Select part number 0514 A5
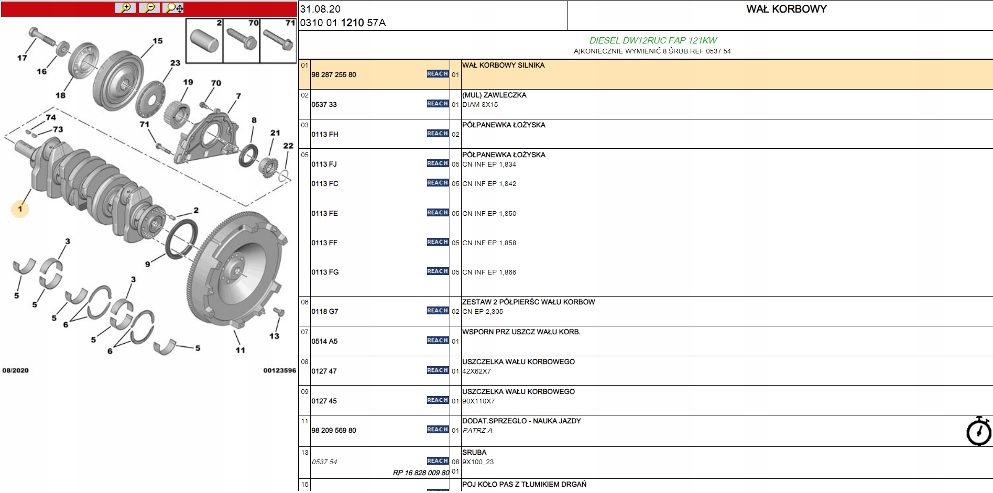993x493 pixels. click(325, 342)
